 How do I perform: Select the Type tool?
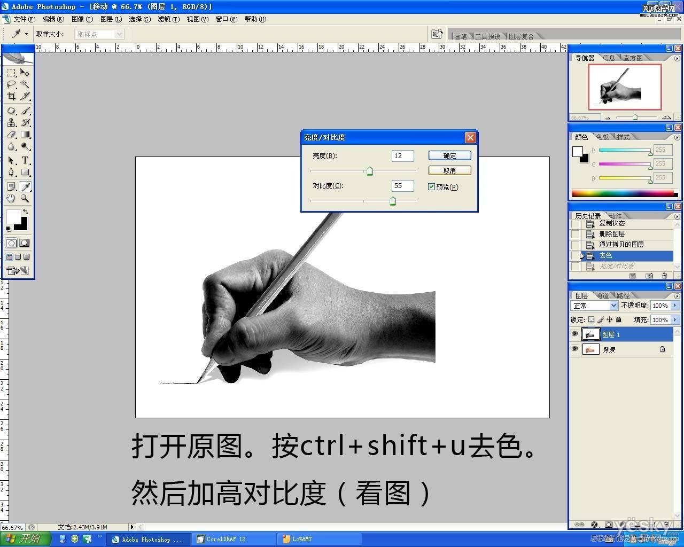25,160
